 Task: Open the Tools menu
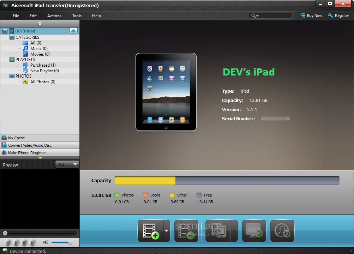[x=77, y=16]
